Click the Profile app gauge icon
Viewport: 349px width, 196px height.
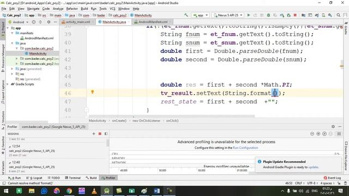point(282,15)
